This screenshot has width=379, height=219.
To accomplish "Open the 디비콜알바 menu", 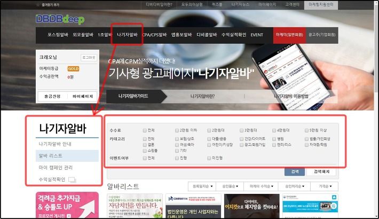I will (x=207, y=35).
